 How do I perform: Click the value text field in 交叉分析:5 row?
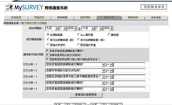pyautogui.click(x=129, y=89)
